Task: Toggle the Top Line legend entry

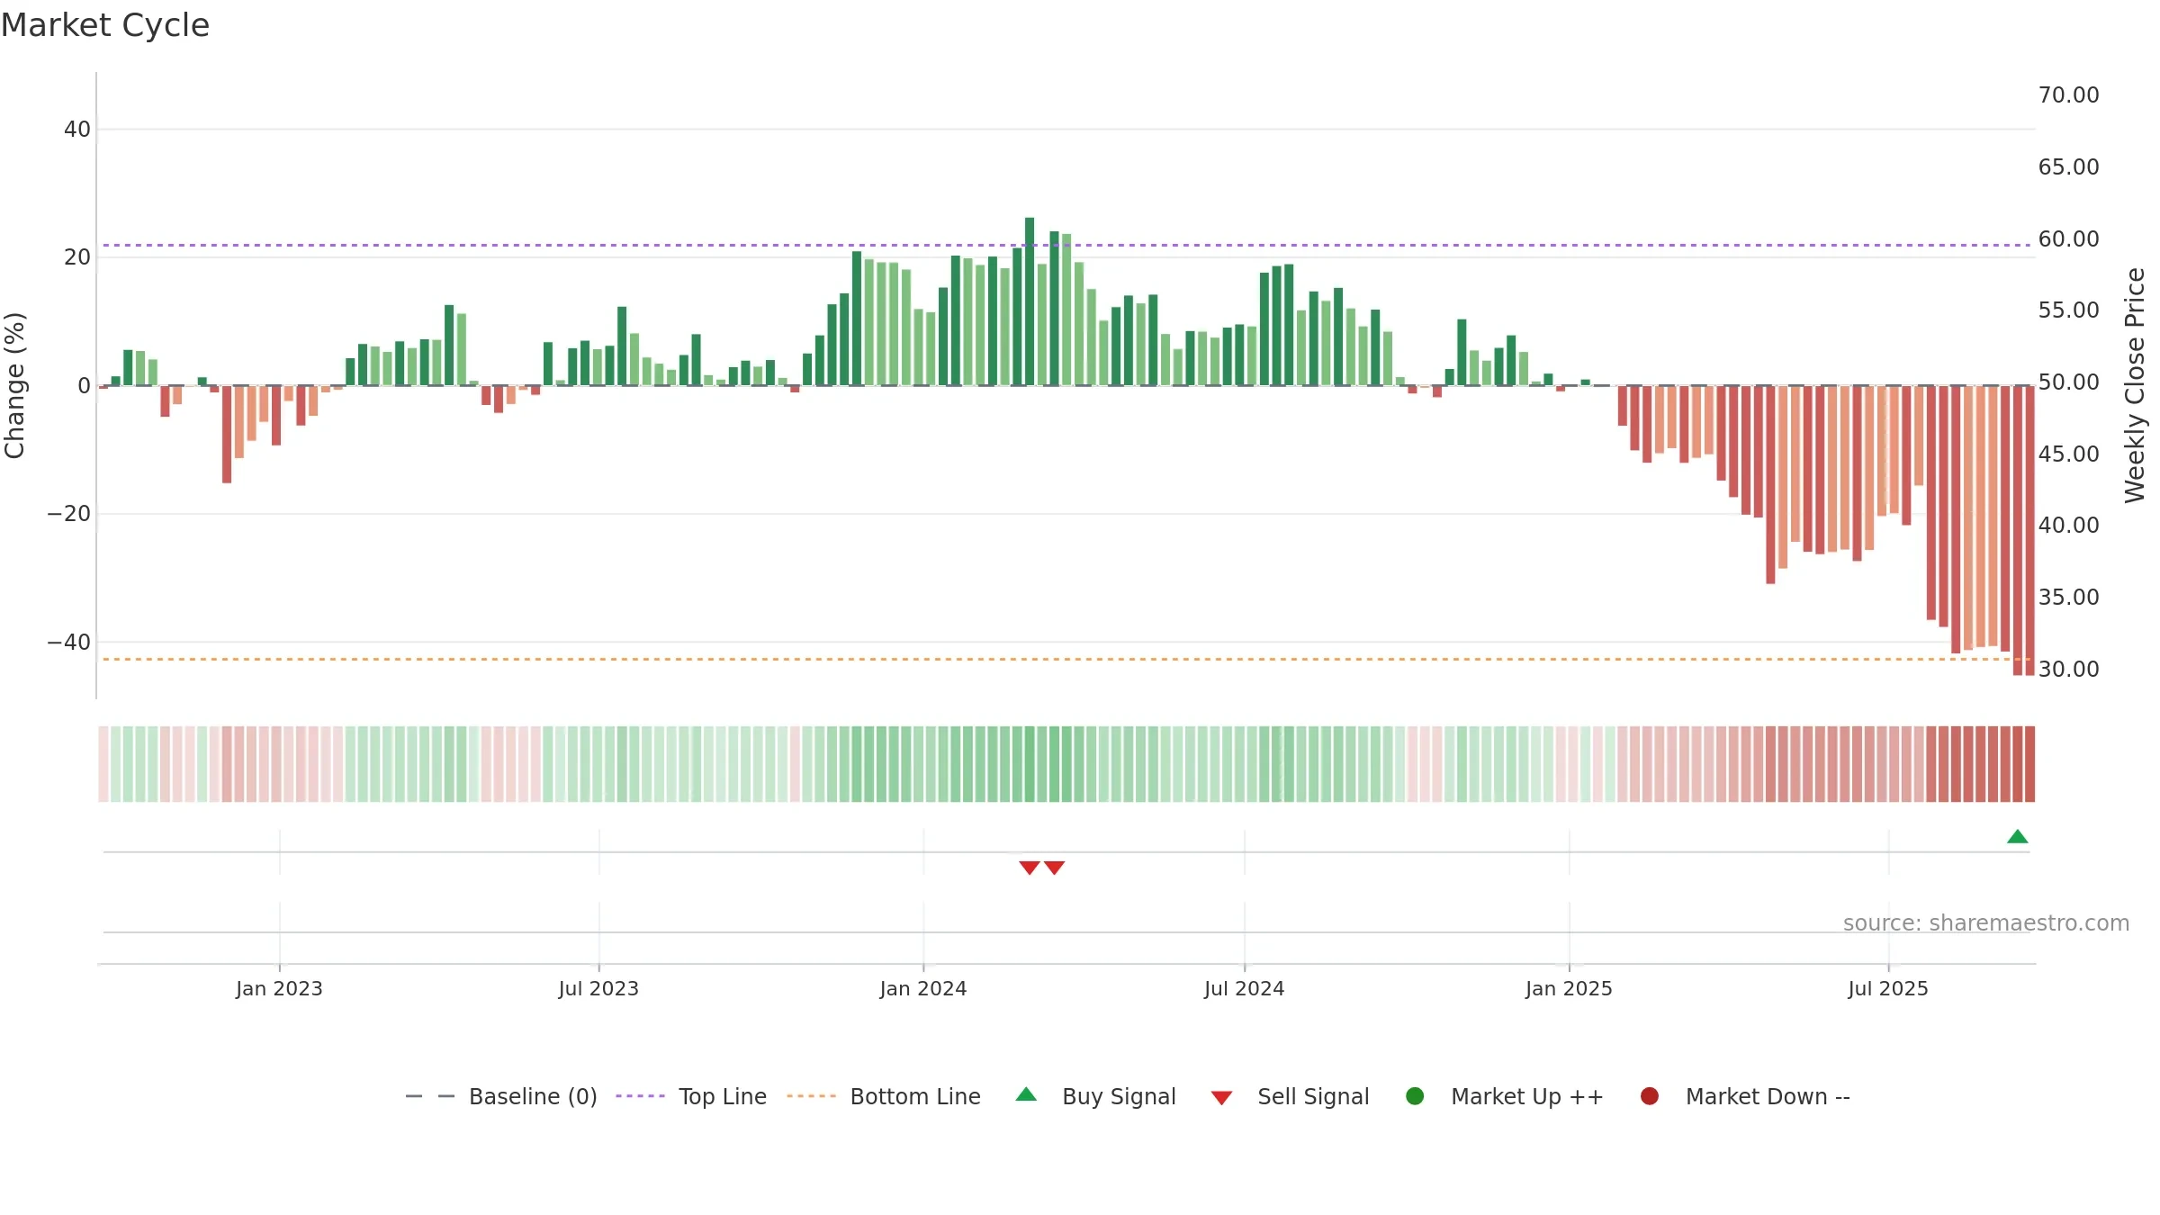Action: point(691,1096)
